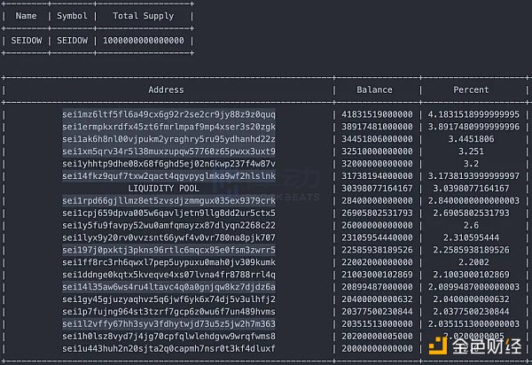
Task: Select balance value 20351513000000
Action: point(377,324)
